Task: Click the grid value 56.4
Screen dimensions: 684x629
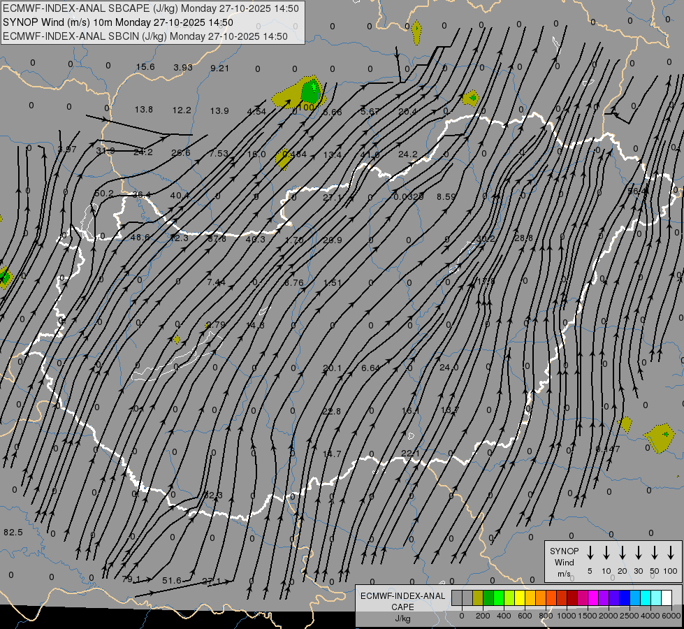Action: [x=637, y=191]
